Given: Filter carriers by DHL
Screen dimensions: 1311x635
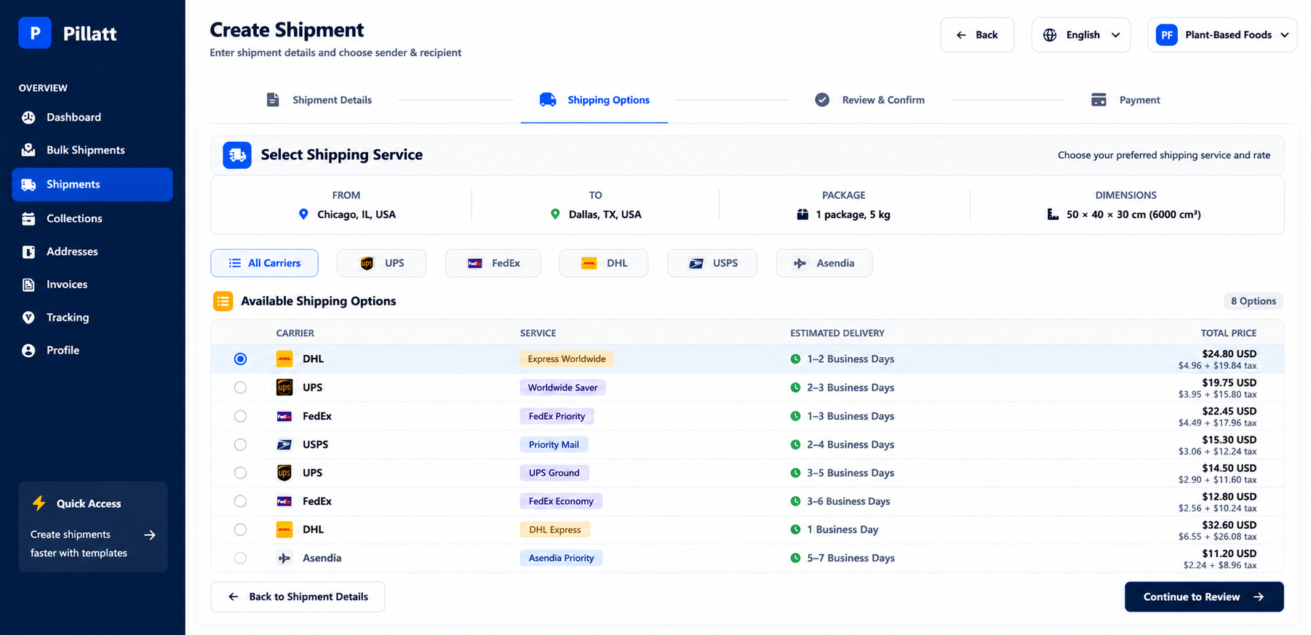Looking at the screenshot, I should pyautogui.click(x=604, y=263).
